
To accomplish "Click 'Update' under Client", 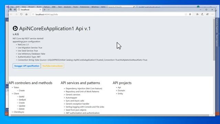I will 22,106.
